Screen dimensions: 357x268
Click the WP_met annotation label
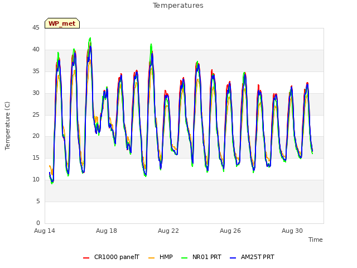(62, 23)
